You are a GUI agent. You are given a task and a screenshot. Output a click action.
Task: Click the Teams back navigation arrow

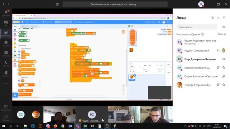[x=3, y=4]
